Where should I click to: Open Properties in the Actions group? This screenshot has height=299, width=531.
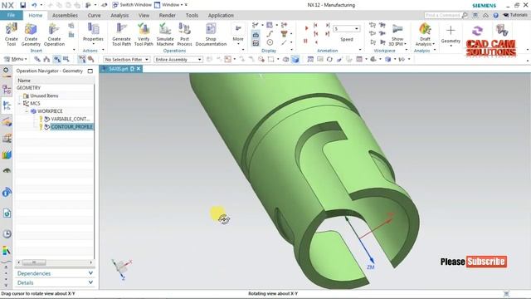[93, 33]
